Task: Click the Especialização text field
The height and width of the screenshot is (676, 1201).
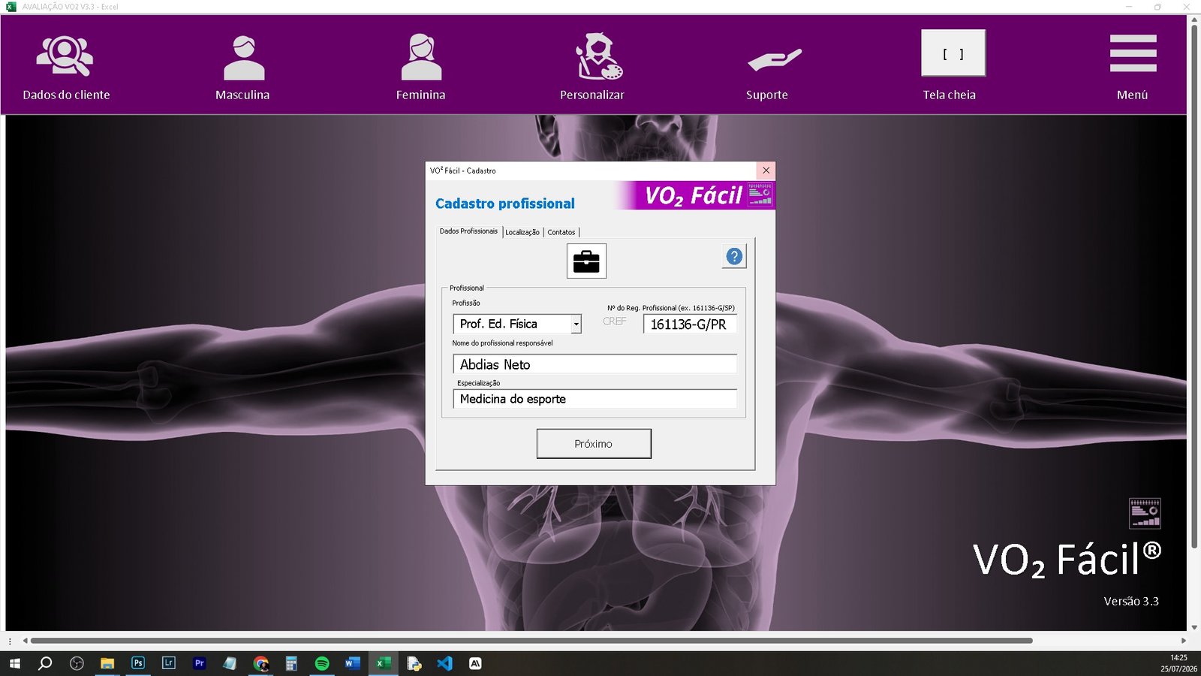Action: [x=594, y=399]
